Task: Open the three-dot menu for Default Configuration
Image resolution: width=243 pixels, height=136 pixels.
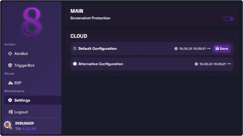Action: 209,48
